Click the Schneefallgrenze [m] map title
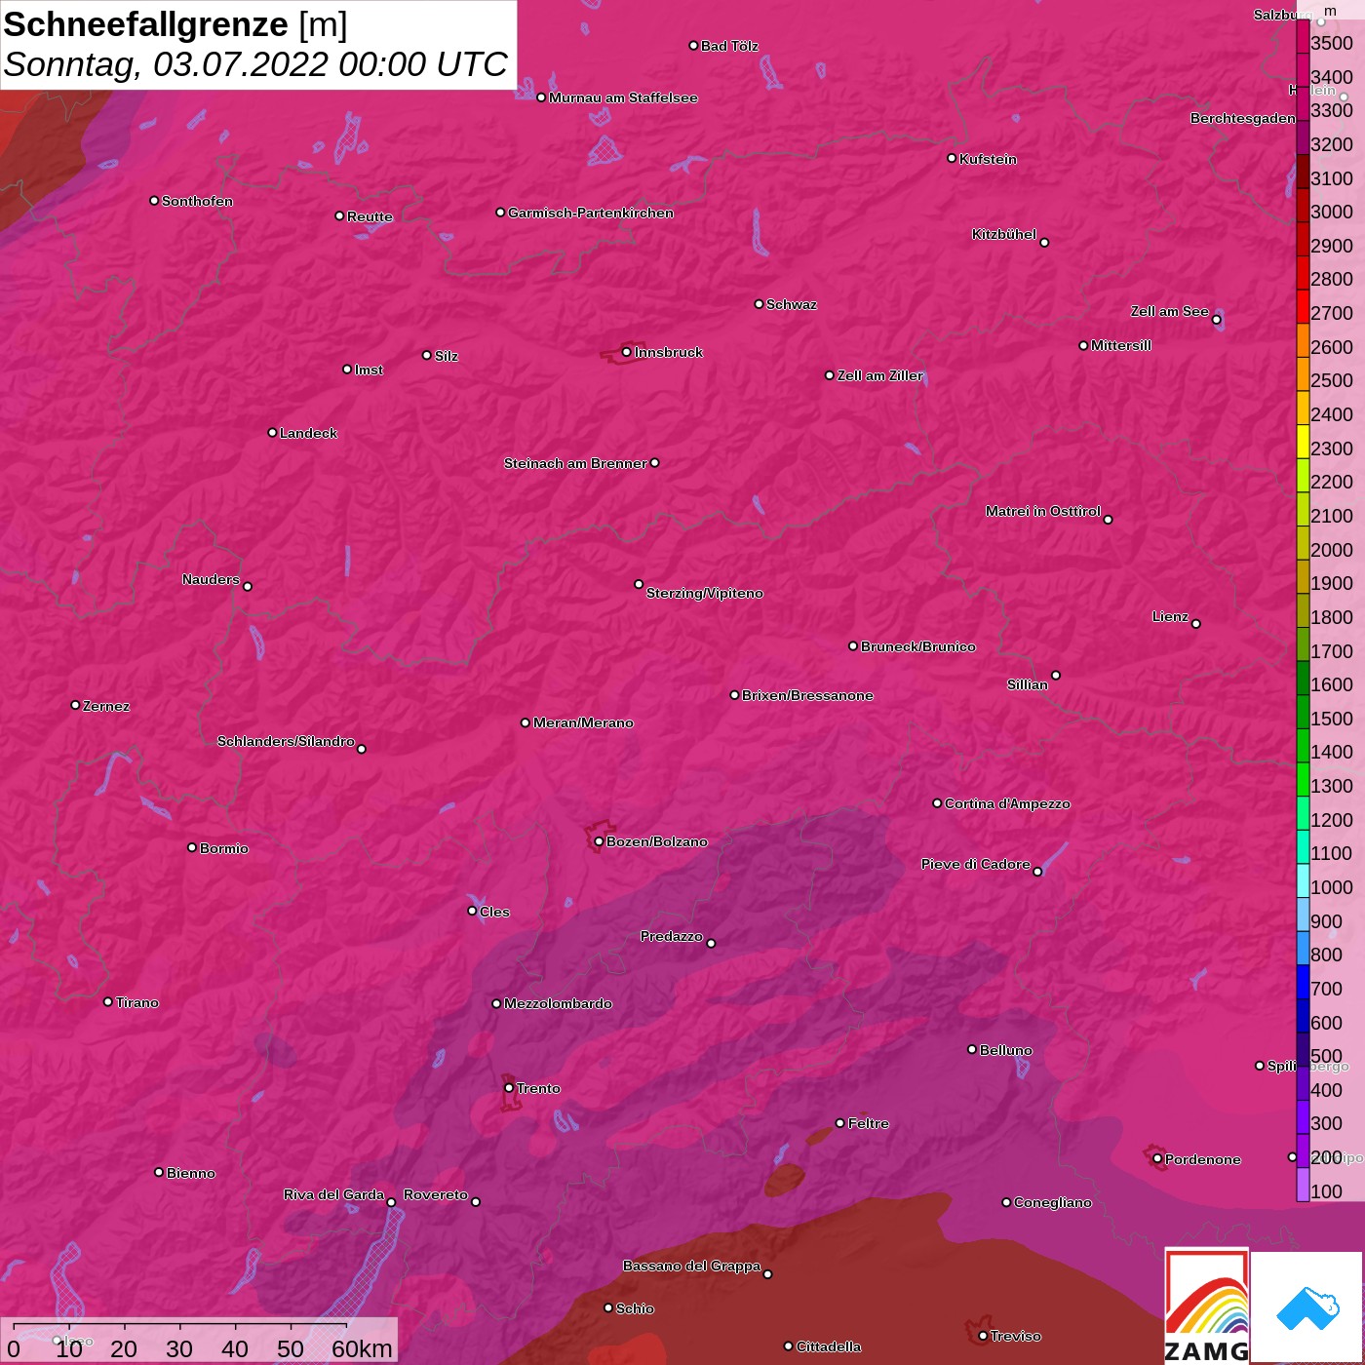Viewport: 1365px width, 1365px height. click(175, 24)
